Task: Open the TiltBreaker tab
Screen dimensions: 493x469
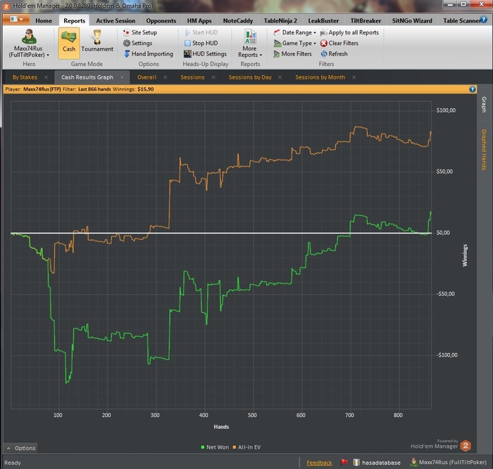Action: [366, 20]
